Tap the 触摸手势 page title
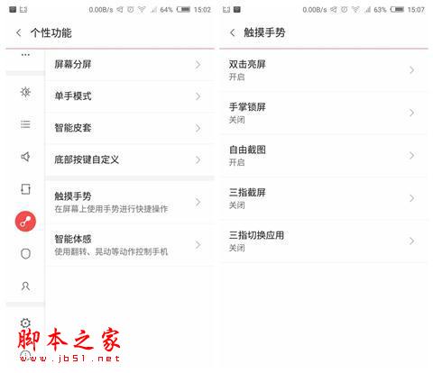Viewport: 433px width, 373px height. coord(264,32)
